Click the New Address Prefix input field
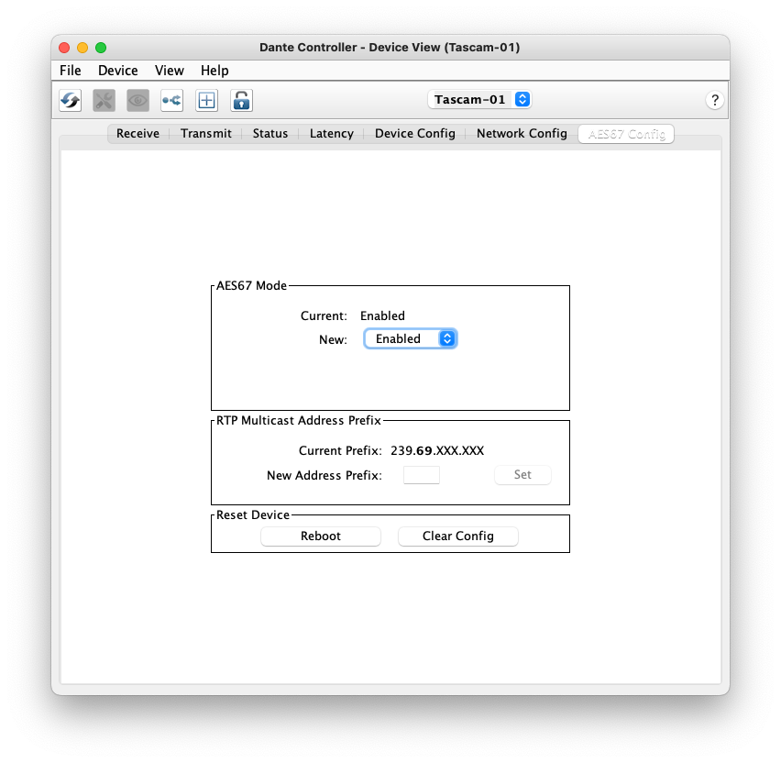This screenshot has width=781, height=763. (x=422, y=474)
